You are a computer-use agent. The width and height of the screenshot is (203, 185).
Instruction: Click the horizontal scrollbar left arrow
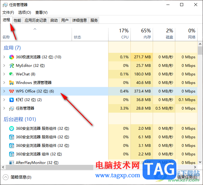tap(3, 167)
